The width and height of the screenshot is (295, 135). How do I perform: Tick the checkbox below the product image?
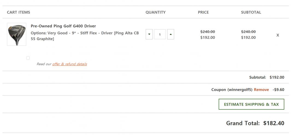[x=28, y=58]
